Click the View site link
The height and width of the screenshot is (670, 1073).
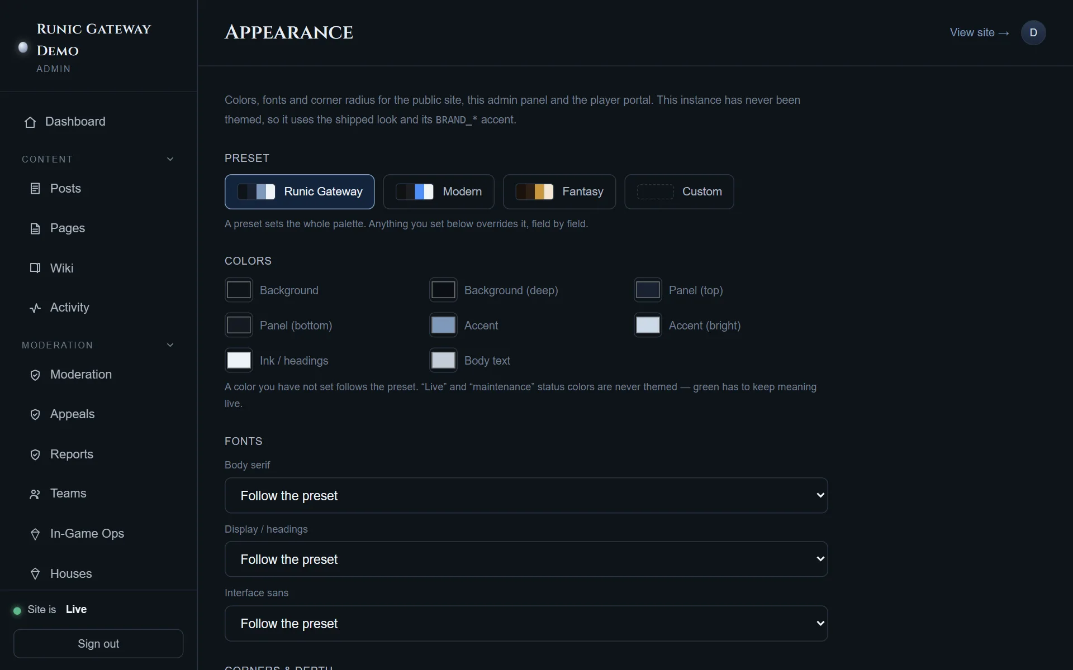980,32
